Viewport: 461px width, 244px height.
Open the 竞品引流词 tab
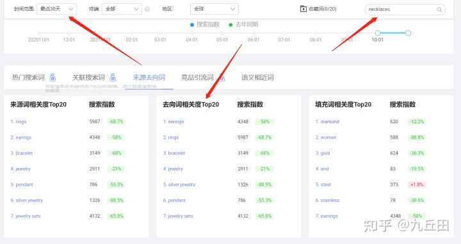point(197,77)
